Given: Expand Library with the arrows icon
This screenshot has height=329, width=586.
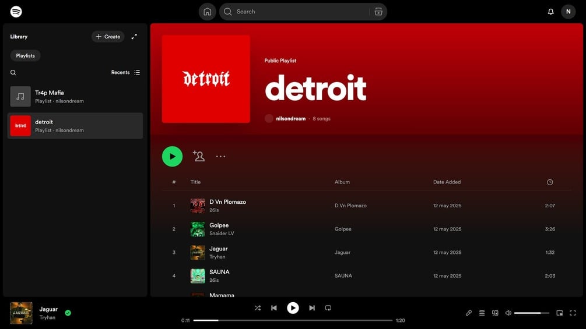Looking at the screenshot, I should (x=134, y=37).
